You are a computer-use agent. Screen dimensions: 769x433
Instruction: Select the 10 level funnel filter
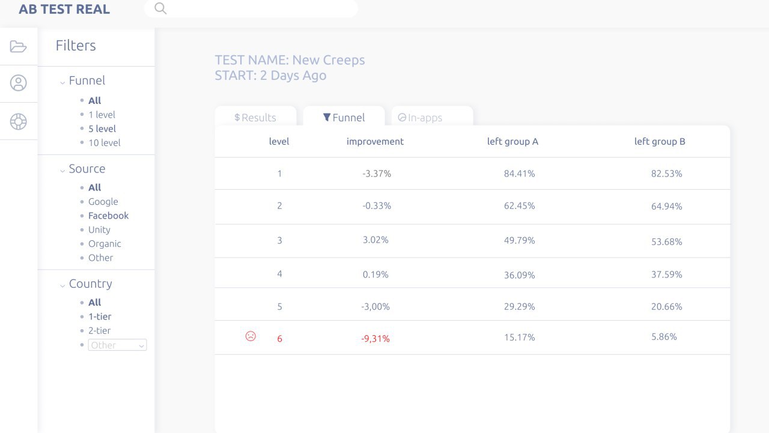pyautogui.click(x=104, y=142)
